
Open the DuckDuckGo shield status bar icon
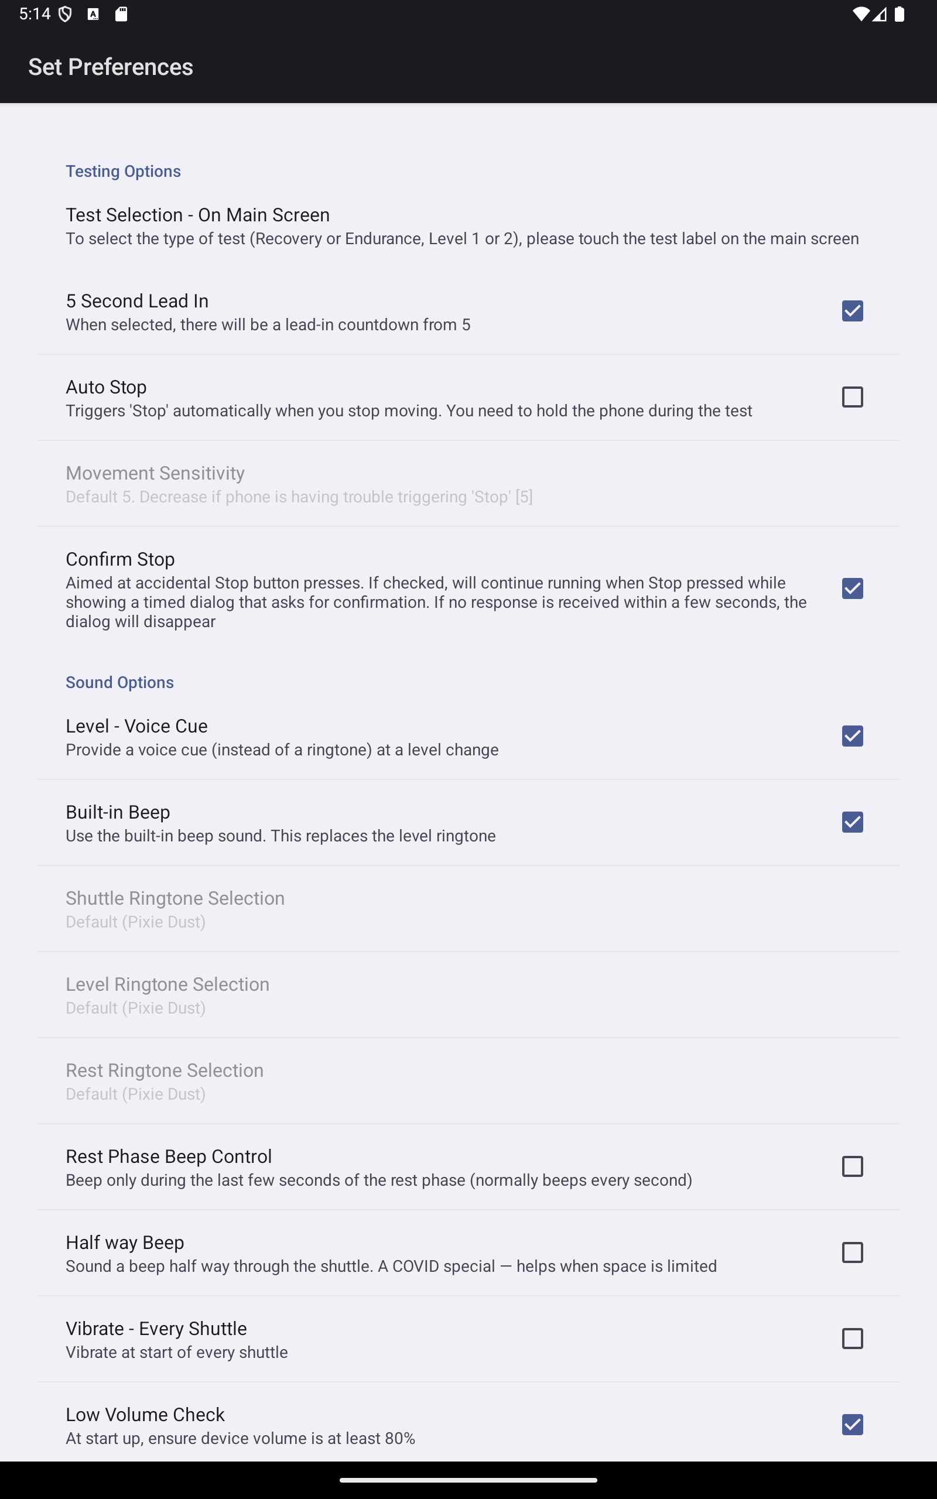[65, 13]
